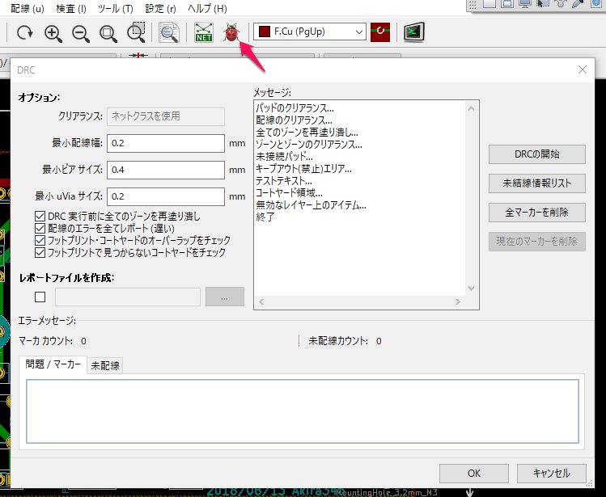Run DRC via the ladybug icon
The width and height of the screenshot is (606, 497).
tap(232, 32)
